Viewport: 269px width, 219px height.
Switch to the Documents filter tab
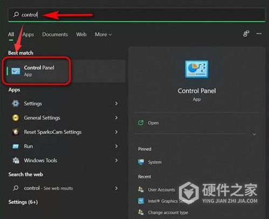pos(55,35)
